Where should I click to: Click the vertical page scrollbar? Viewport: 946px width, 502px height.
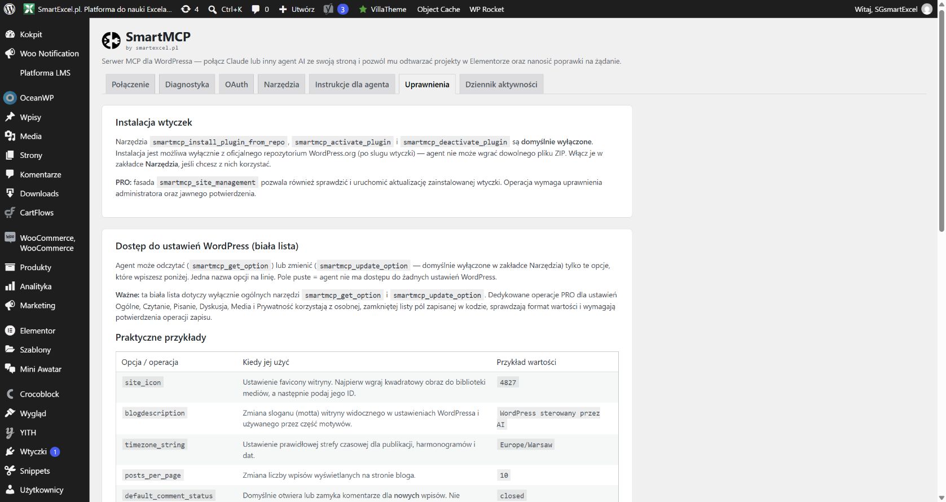point(941,120)
